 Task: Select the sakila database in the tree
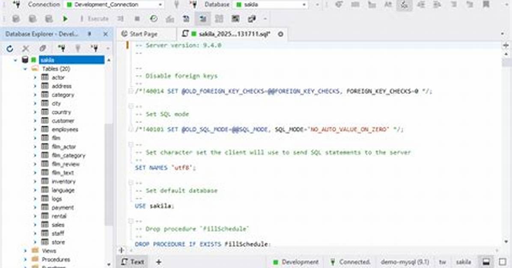[71, 60]
